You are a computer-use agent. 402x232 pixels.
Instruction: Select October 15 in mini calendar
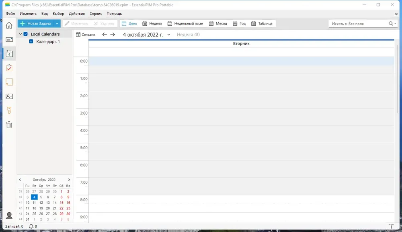(61, 203)
